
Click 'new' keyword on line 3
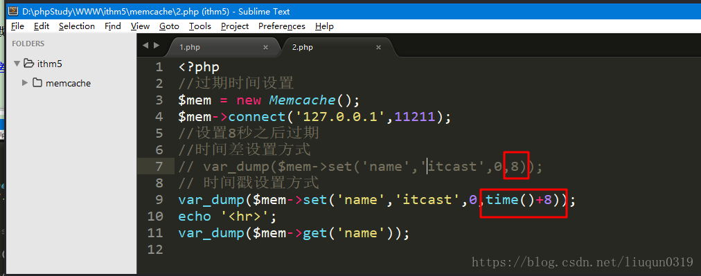pyautogui.click(x=249, y=100)
